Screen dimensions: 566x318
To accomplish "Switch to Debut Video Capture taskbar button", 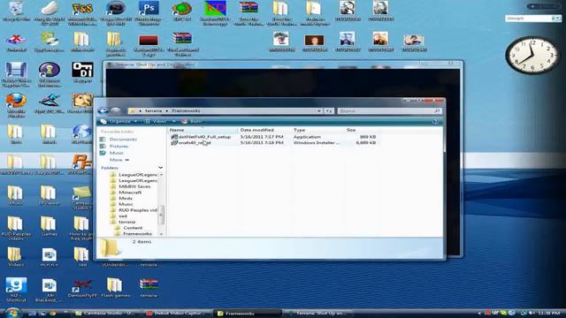I will coord(177,314).
